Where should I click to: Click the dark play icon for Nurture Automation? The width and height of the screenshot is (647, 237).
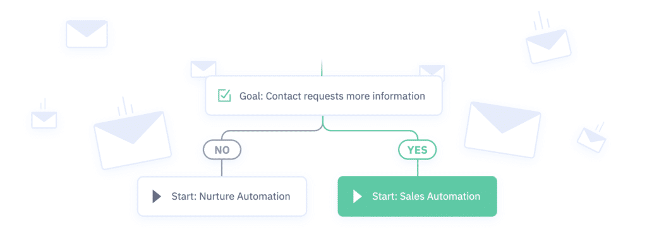click(x=157, y=196)
